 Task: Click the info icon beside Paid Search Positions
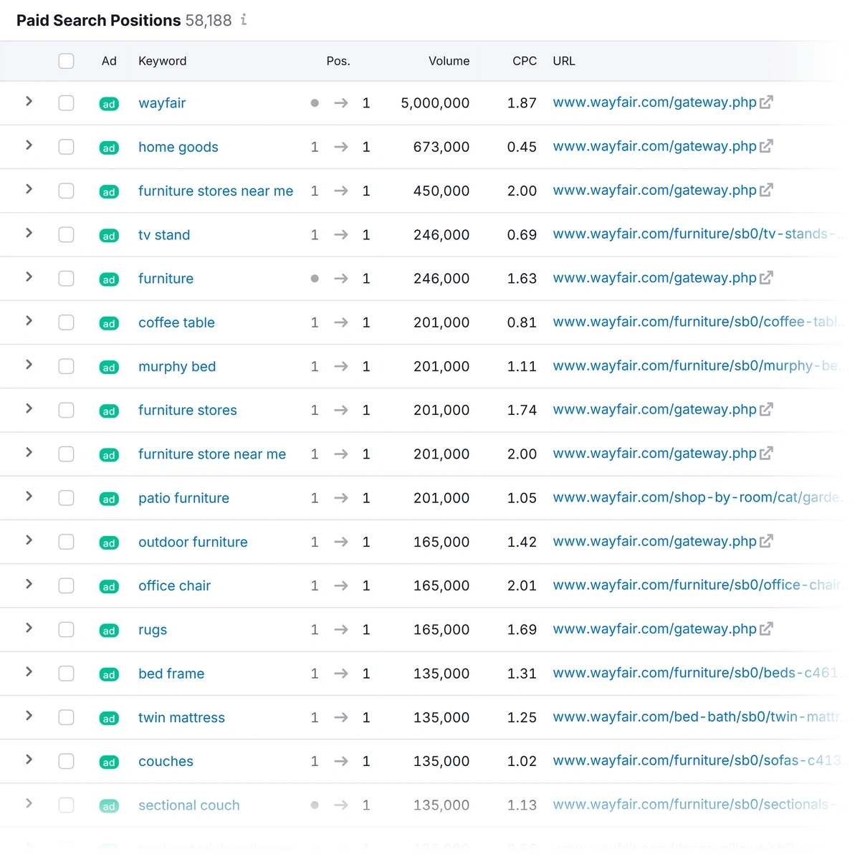(244, 19)
